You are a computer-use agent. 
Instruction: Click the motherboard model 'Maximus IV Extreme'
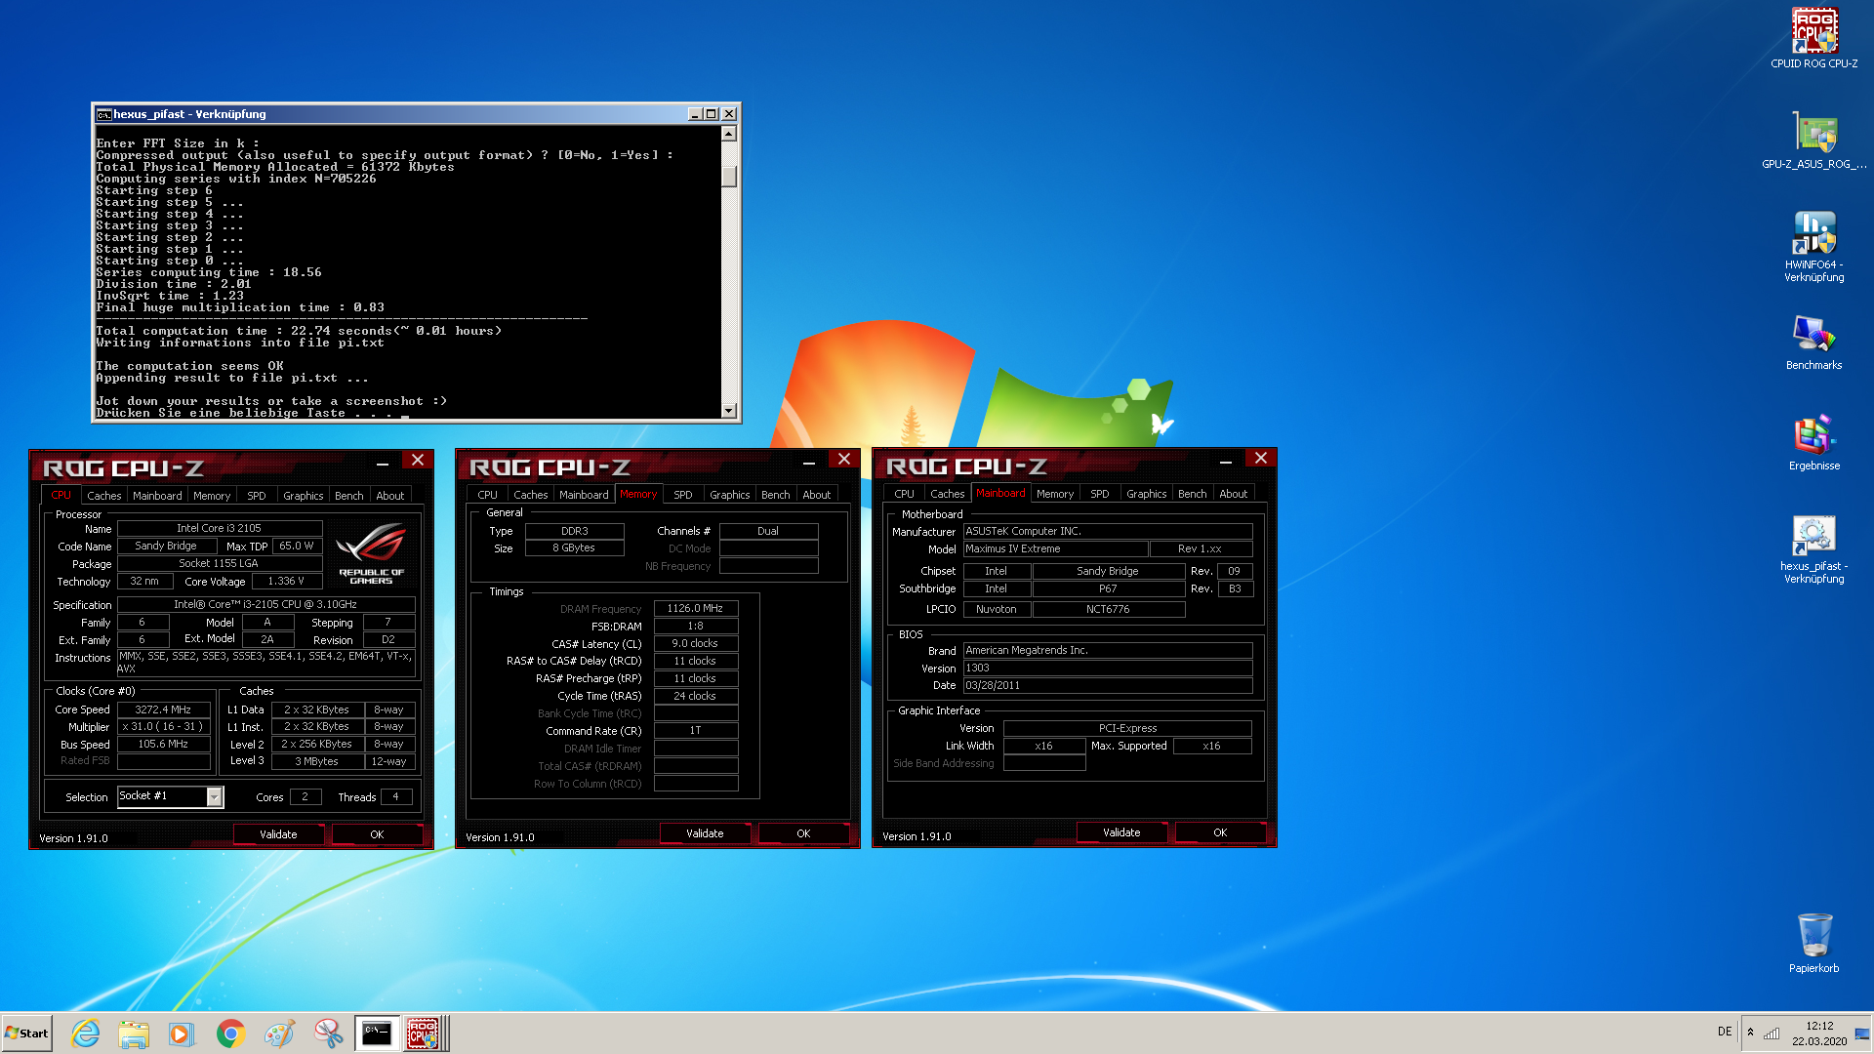click(x=1055, y=548)
